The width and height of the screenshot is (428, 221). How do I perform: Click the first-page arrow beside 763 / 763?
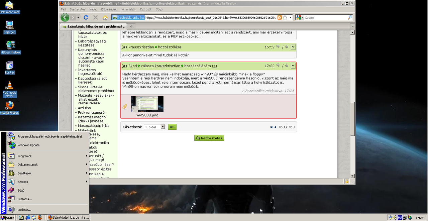[x=272, y=127]
